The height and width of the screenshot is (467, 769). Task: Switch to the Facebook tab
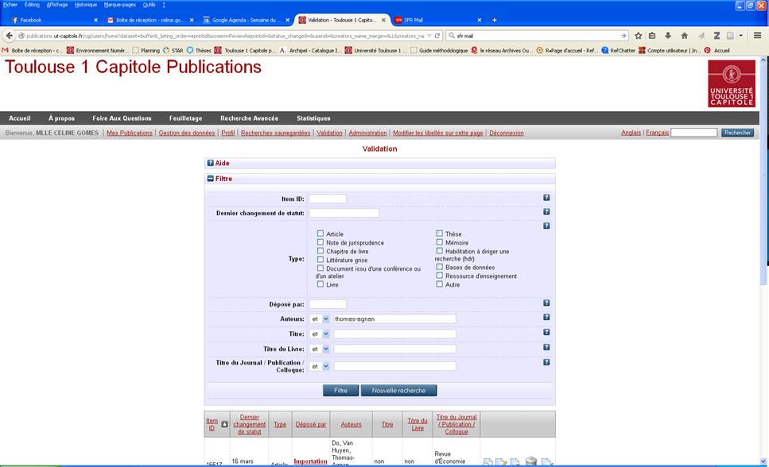point(54,20)
